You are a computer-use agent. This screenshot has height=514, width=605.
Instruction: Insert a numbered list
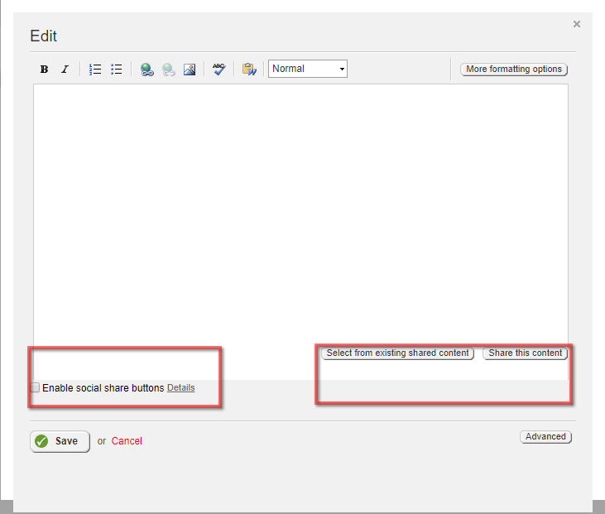[x=95, y=69]
